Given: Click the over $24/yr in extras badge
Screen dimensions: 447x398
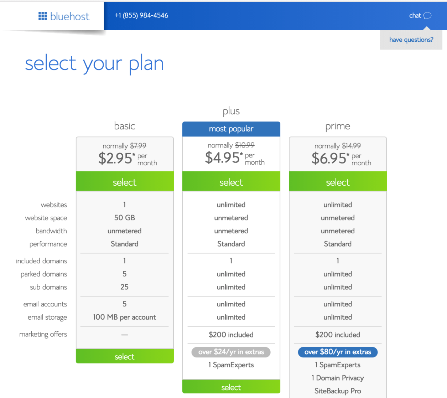Looking at the screenshot, I should tap(231, 352).
